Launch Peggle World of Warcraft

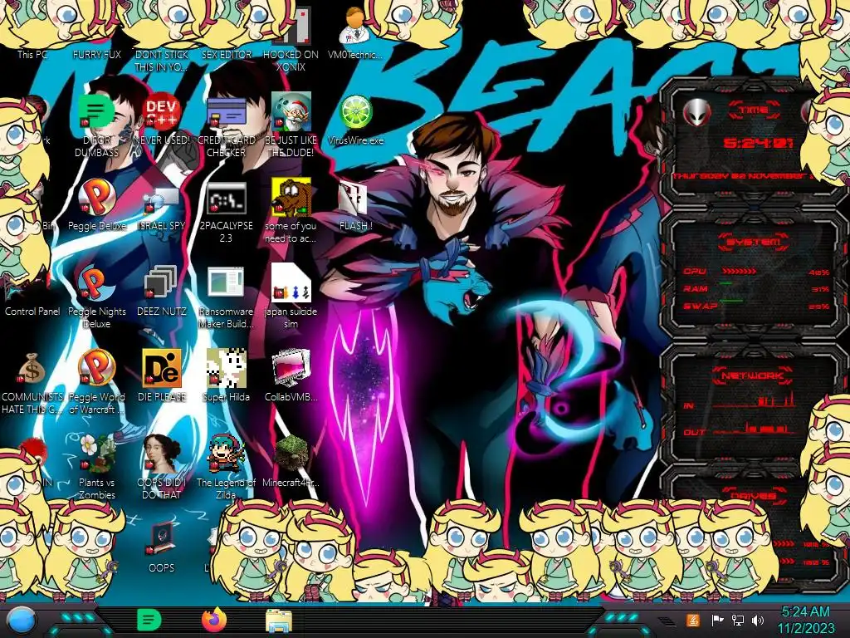(96, 383)
